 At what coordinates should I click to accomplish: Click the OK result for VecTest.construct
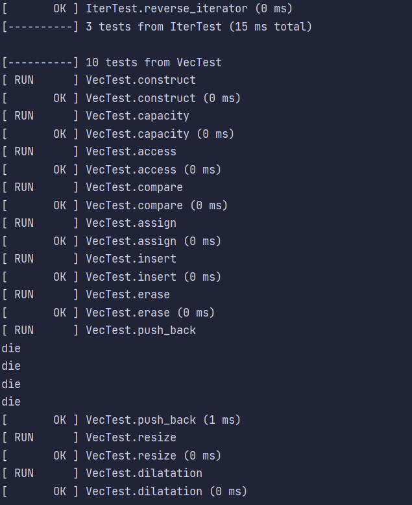pyautogui.click(x=121, y=98)
